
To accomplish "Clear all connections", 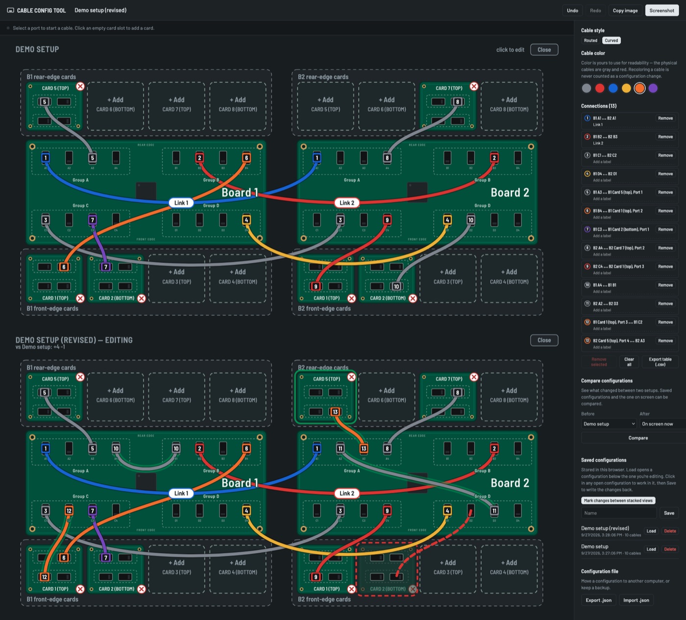I will click(x=629, y=362).
